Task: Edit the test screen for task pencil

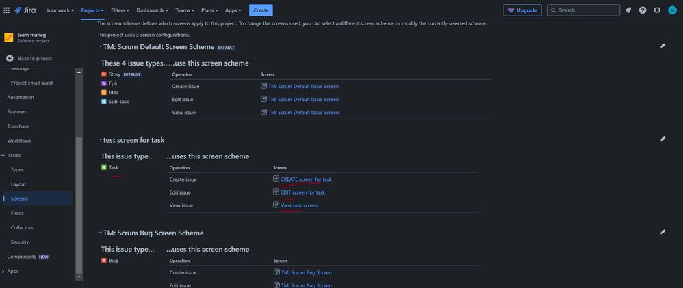Action: 663,139
